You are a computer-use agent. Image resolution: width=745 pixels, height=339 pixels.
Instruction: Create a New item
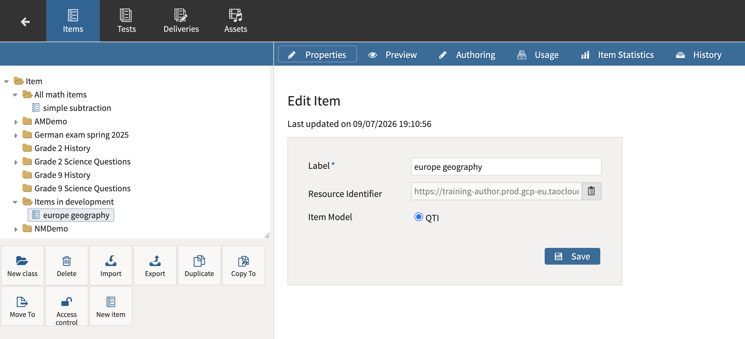coord(111,306)
